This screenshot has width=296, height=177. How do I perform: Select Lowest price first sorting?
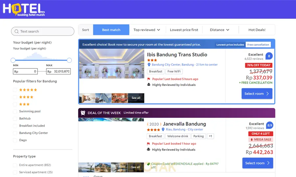pyautogui.click(x=184, y=30)
